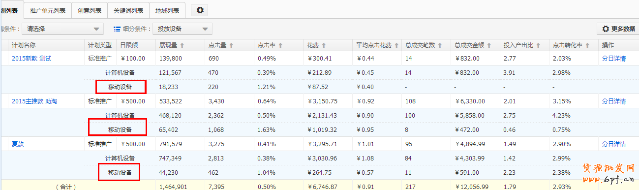Expand the 投放设备 breakdown dropdown

183,29
